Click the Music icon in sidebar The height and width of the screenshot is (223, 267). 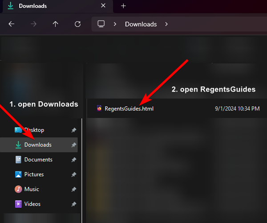[18, 189]
